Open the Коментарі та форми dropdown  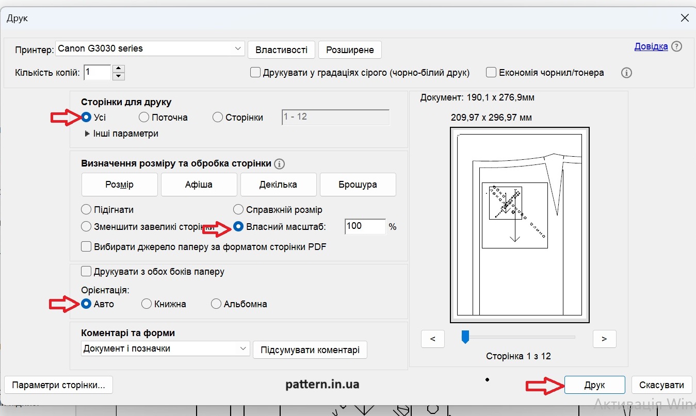(x=166, y=348)
